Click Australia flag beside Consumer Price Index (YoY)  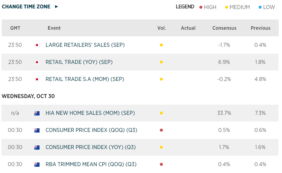tap(37, 148)
